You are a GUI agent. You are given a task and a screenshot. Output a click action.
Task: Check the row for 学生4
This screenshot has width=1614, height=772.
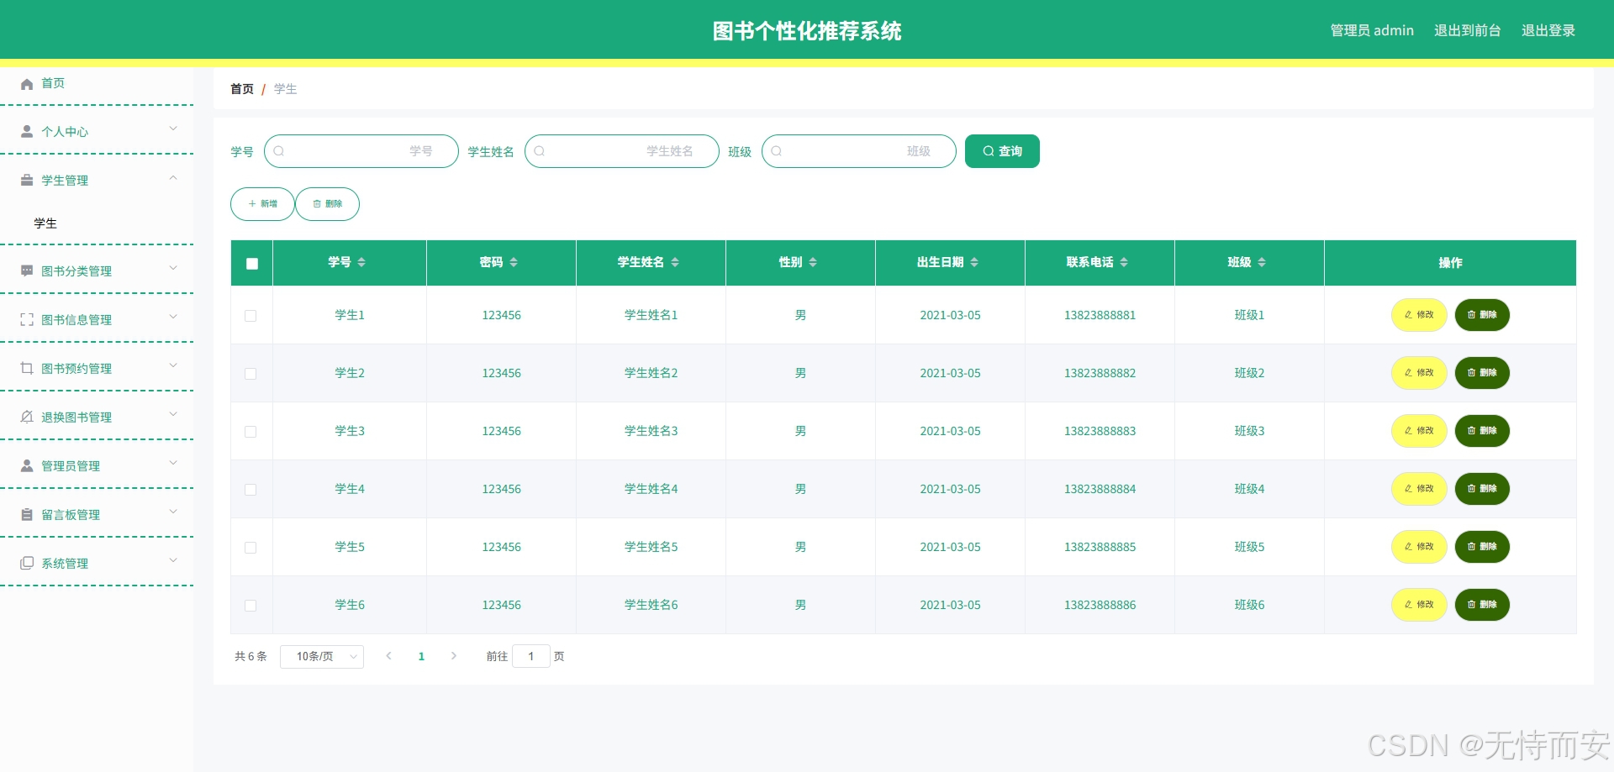click(x=251, y=490)
